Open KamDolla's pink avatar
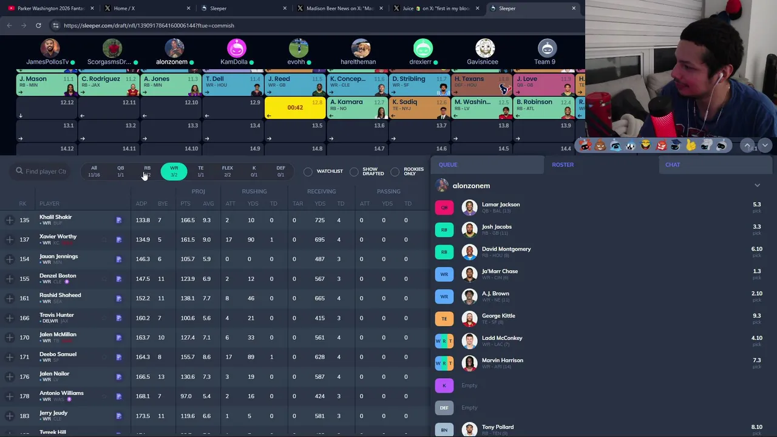This screenshot has width=777, height=437. point(237,48)
